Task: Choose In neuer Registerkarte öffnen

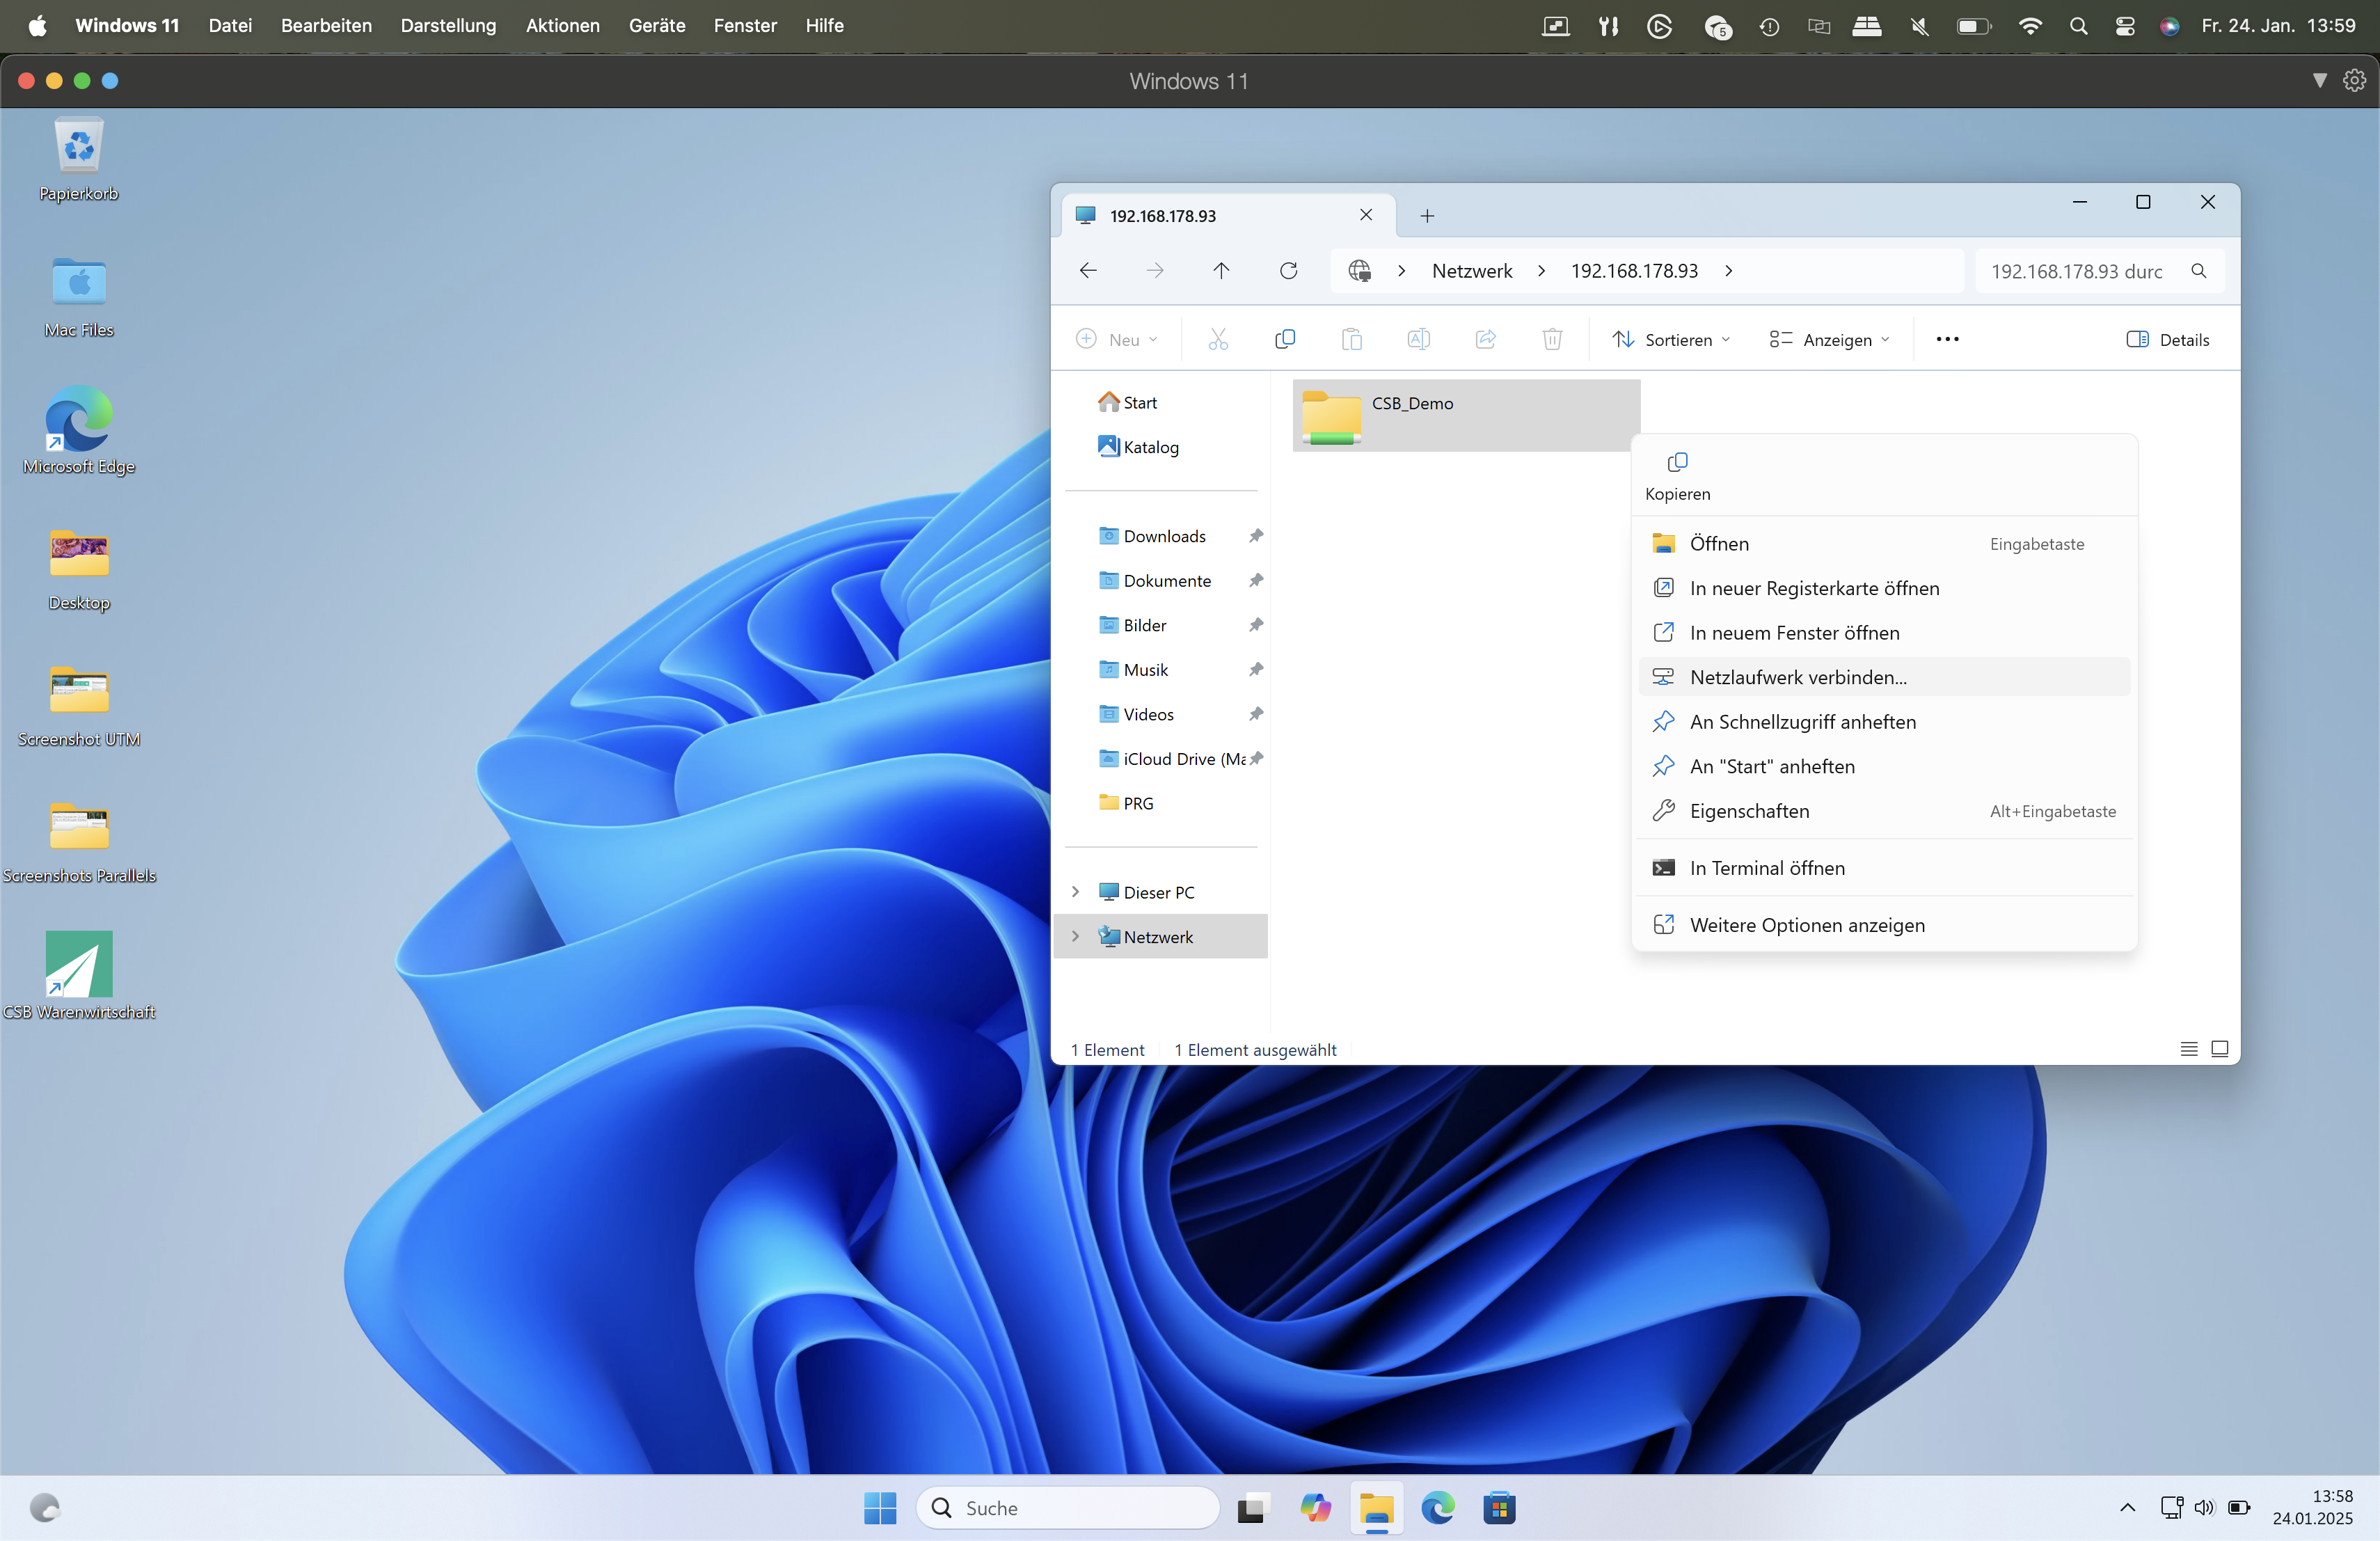Action: pos(1884,588)
